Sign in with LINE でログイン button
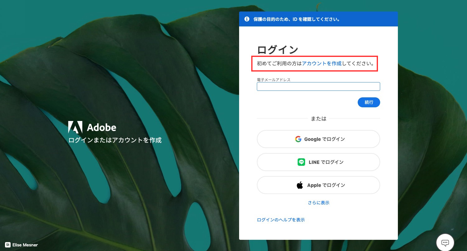 pos(318,162)
